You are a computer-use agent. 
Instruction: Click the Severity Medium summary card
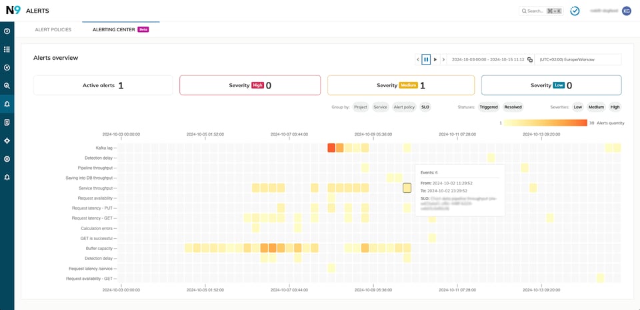point(401,86)
